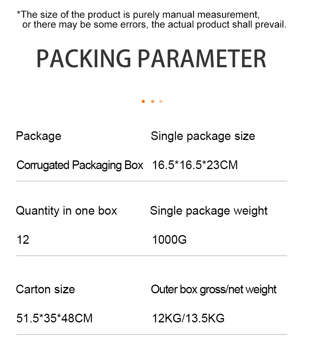Click the manual measurement disclaimer text
The width and height of the screenshot is (310, 355).
click(151, 20)
